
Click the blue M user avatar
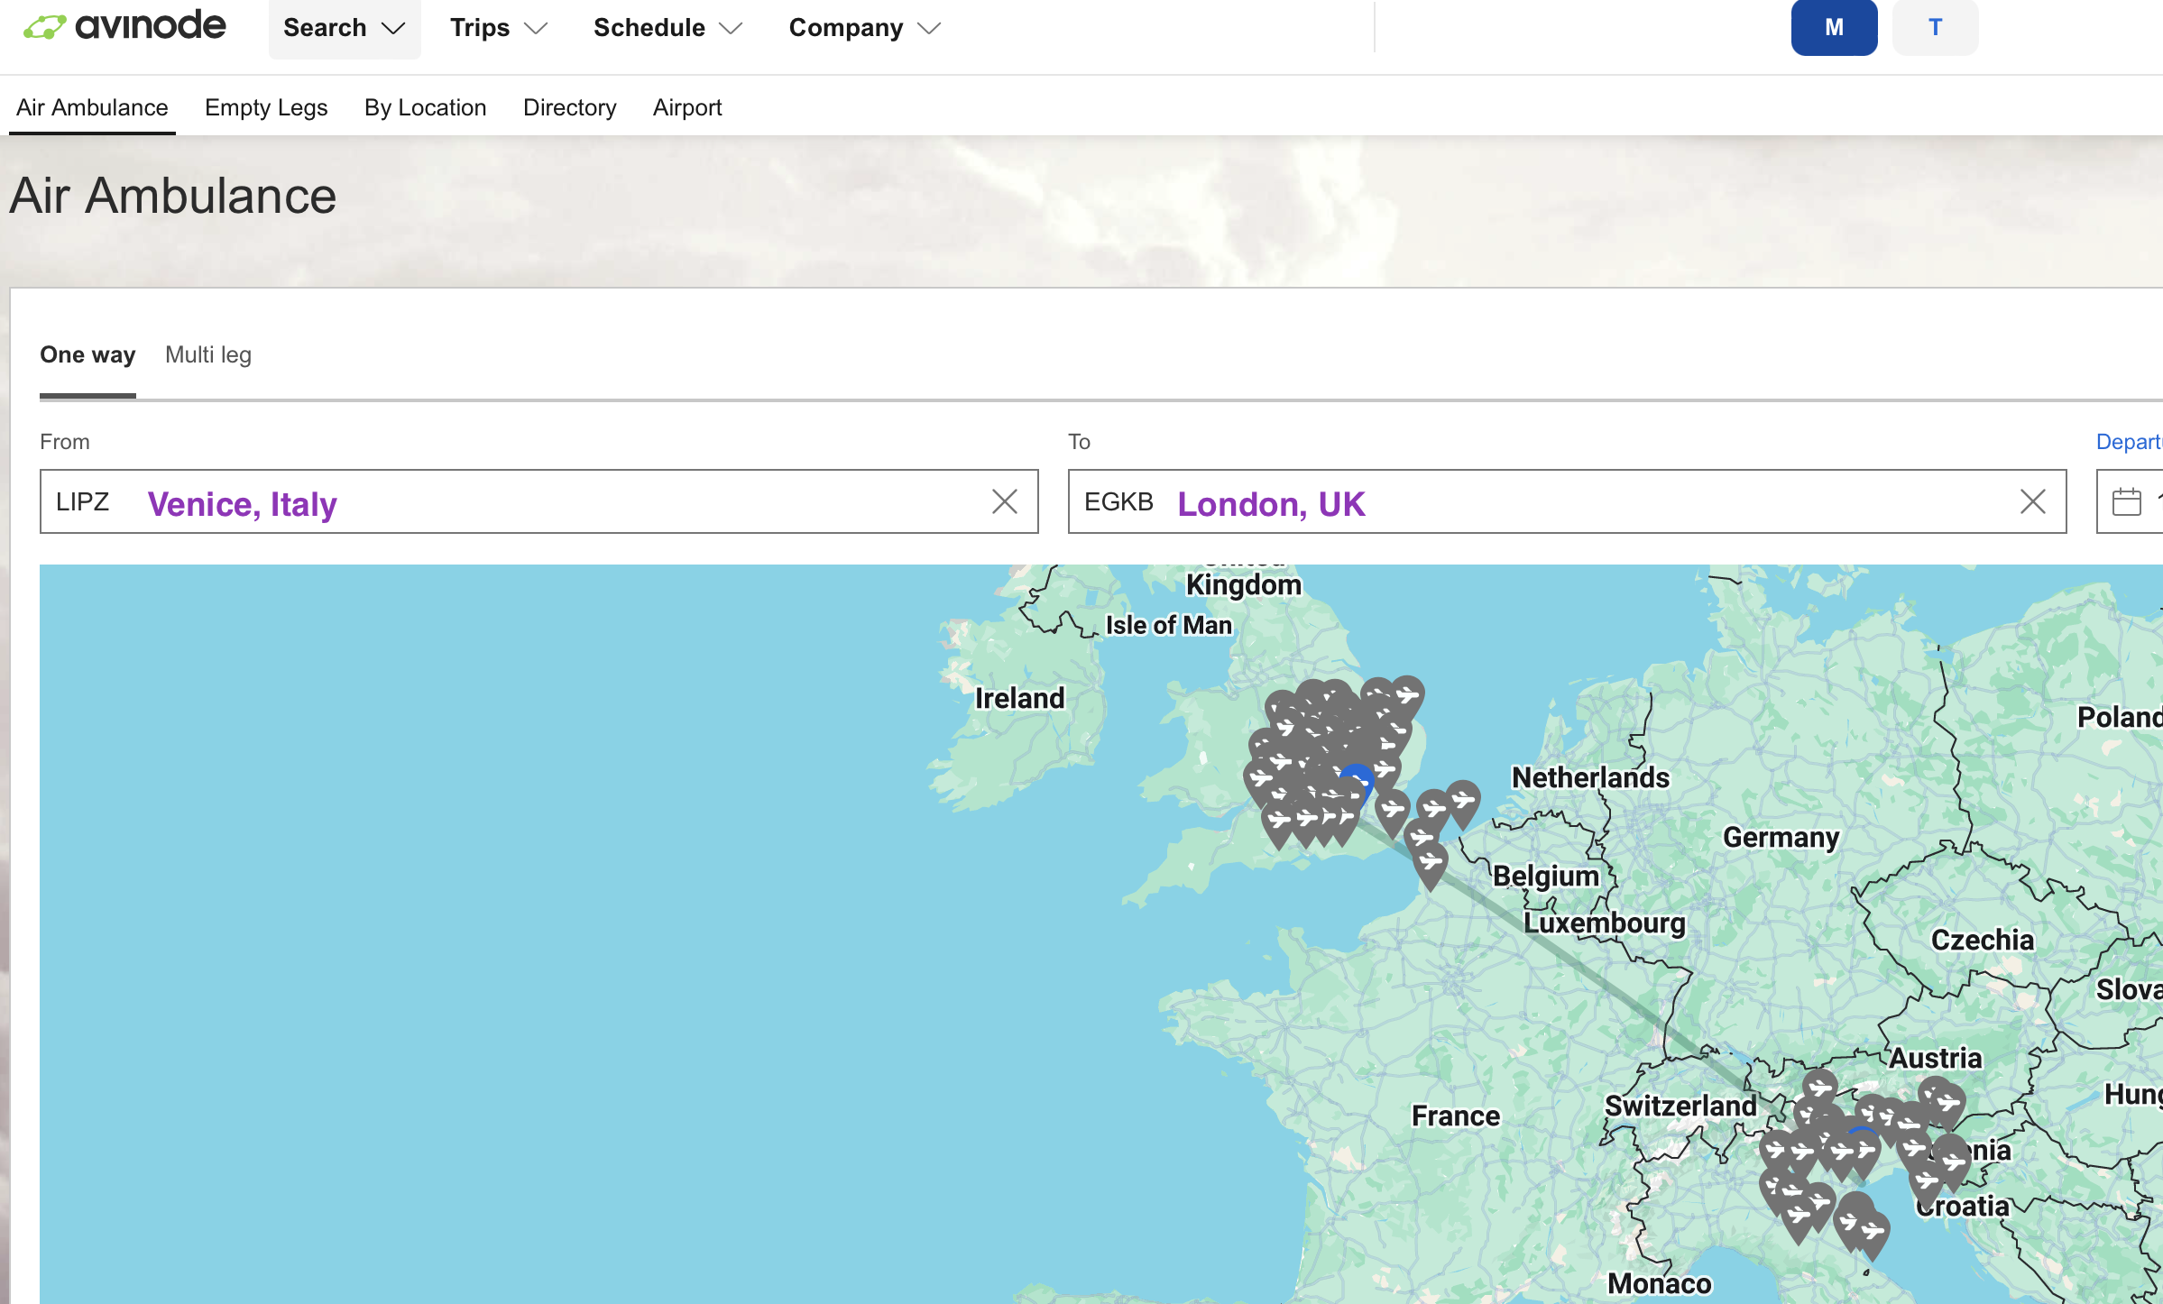[x=1834, y=27]
